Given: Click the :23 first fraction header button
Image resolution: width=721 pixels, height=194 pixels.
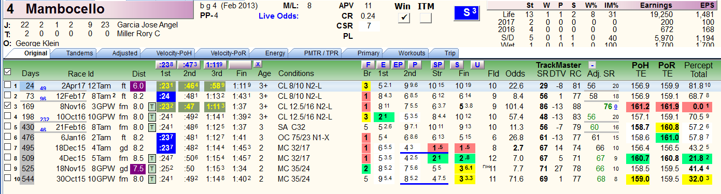Looking at the screenshot, I should click(x=165, y=65).
